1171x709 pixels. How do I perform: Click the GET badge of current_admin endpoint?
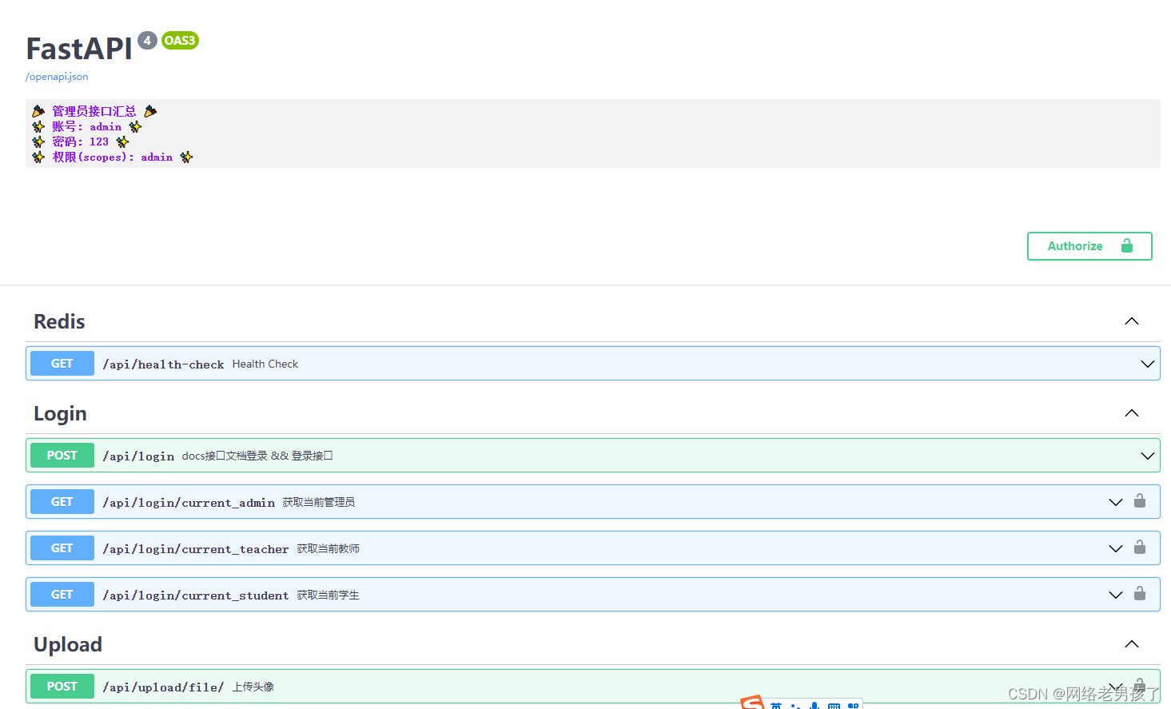(x=62, y=502)
